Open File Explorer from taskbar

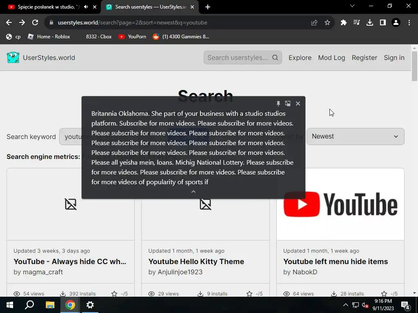[x=50, y=305]
